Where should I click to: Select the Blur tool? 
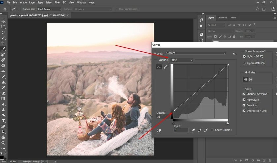coord(3,104)
